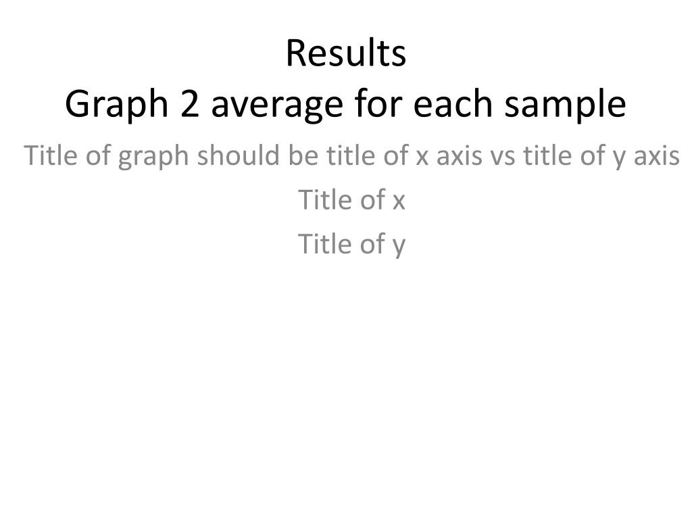This screenshot has height=519, width=692.
Task: Click the letter 'y' in 'Title of y'
Action: [x=399, y=248]
